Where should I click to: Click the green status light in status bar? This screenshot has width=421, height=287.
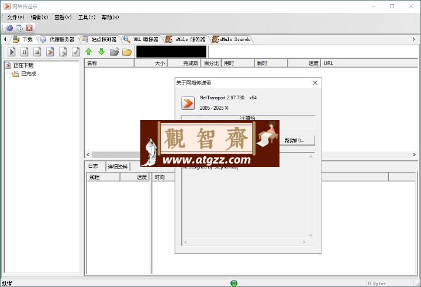click(234, 283)
